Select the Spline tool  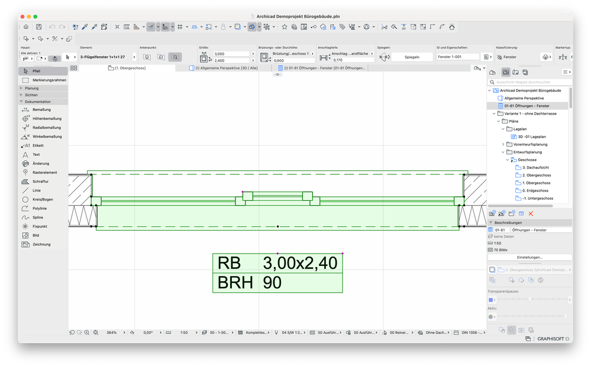pyautogui.click(x=43, y=217)
